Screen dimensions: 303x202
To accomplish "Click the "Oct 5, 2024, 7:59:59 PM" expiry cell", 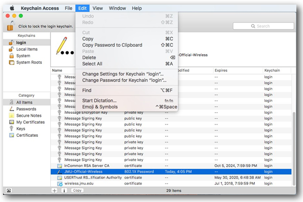I will (x=236, y=166).
